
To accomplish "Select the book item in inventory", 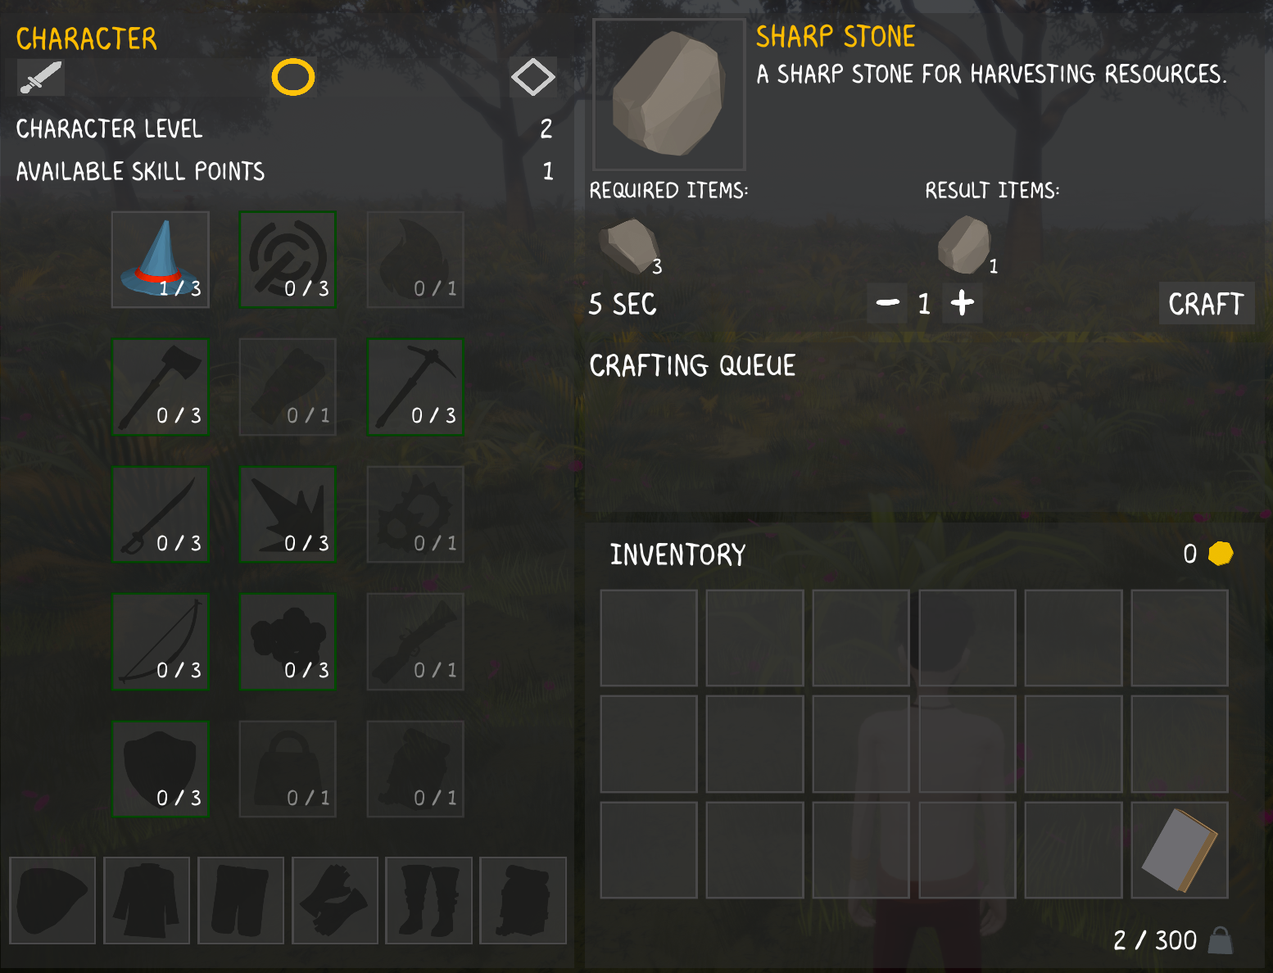I will [1180, 850].
